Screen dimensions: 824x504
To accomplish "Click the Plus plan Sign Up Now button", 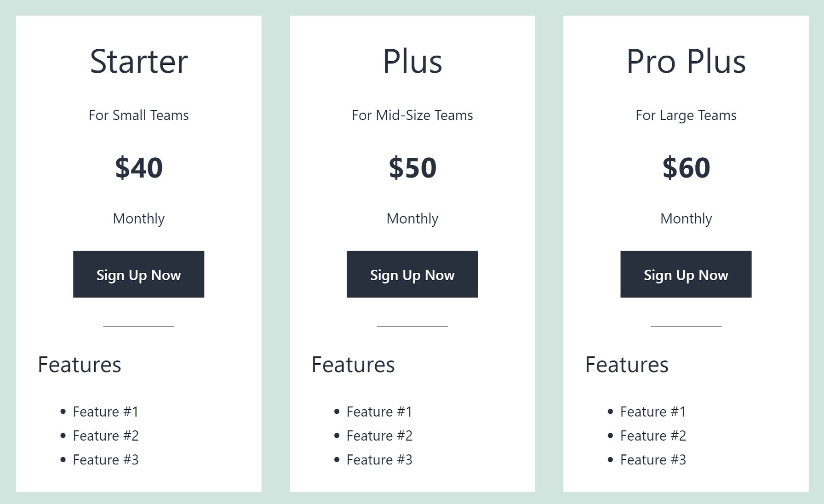I will pos(412,274).
